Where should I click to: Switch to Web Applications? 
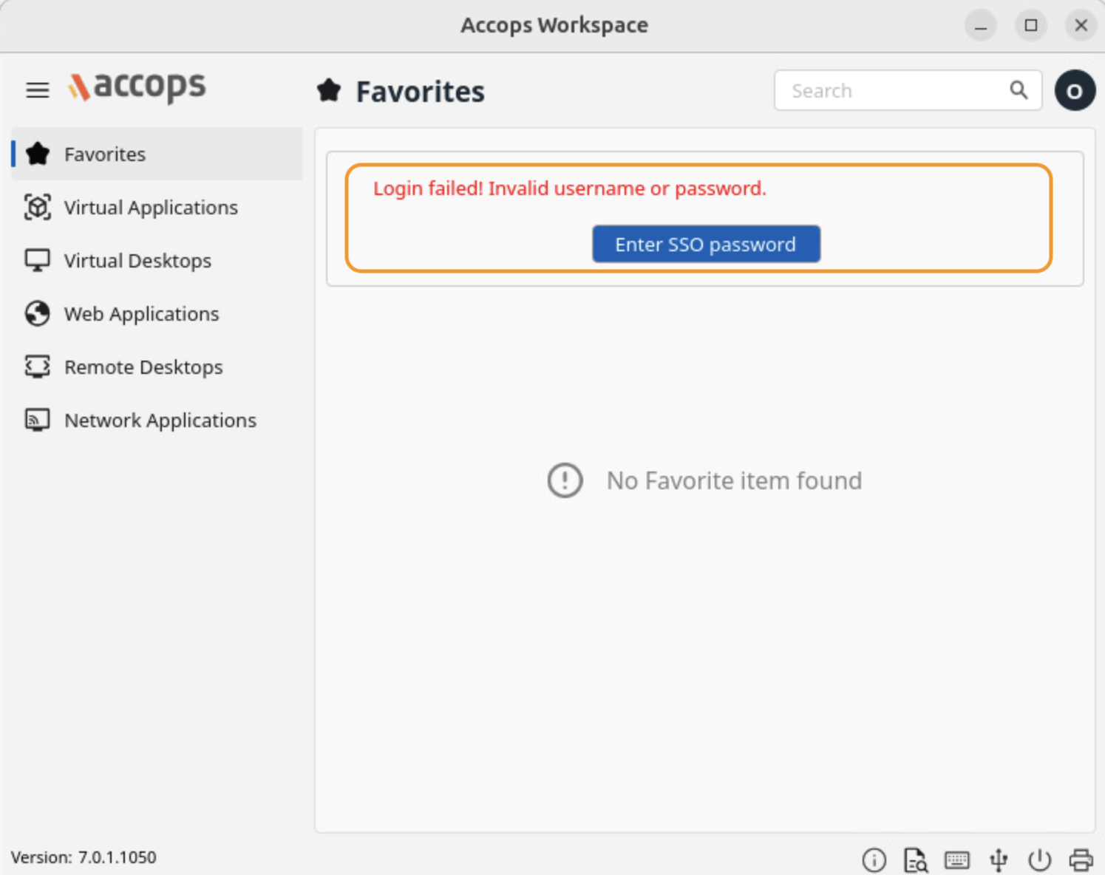click(x=141, y=314)
